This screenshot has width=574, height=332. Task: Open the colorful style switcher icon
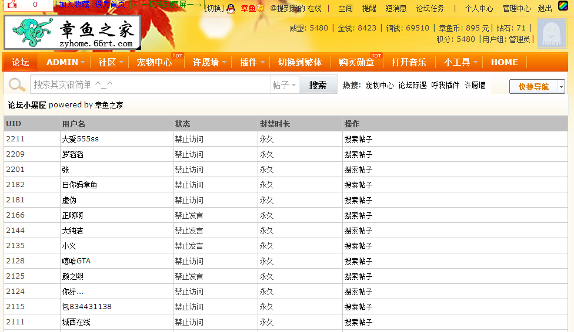pyautogui.click(x=563, y=6)
